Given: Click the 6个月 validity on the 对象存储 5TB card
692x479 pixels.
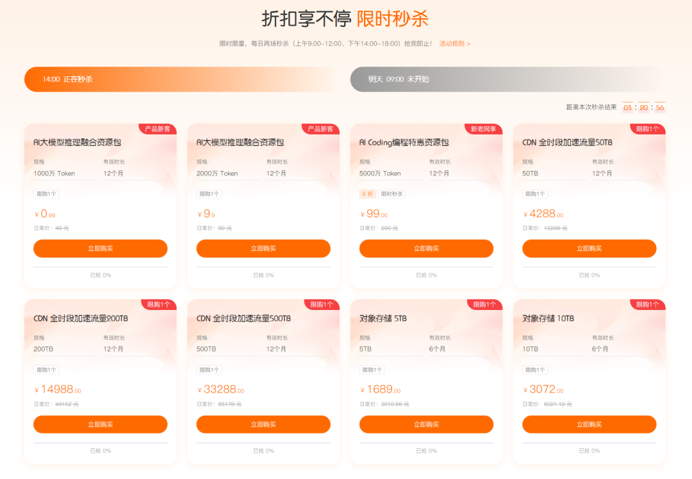Looking at the screenshot, I should pyautogui.click(x=437, y=350).
